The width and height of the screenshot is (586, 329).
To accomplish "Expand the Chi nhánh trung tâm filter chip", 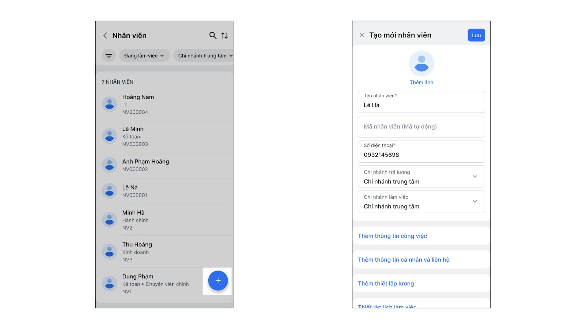I will point(204,56).
